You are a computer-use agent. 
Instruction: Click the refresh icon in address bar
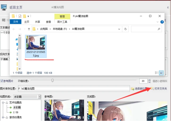(126, 29)
